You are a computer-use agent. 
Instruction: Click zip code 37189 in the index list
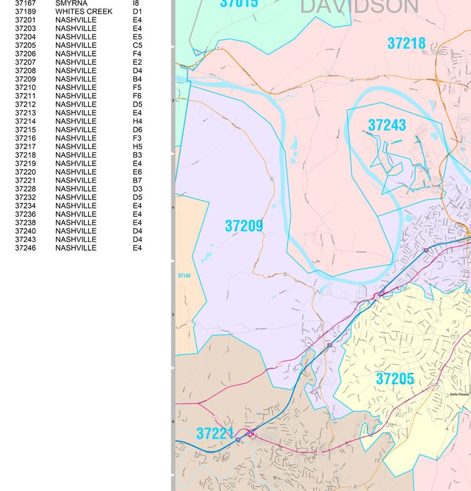[25, 12]
